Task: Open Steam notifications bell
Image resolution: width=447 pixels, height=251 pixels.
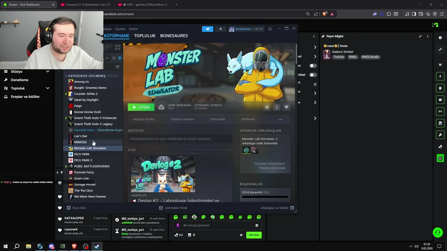Action: (220, 29)
